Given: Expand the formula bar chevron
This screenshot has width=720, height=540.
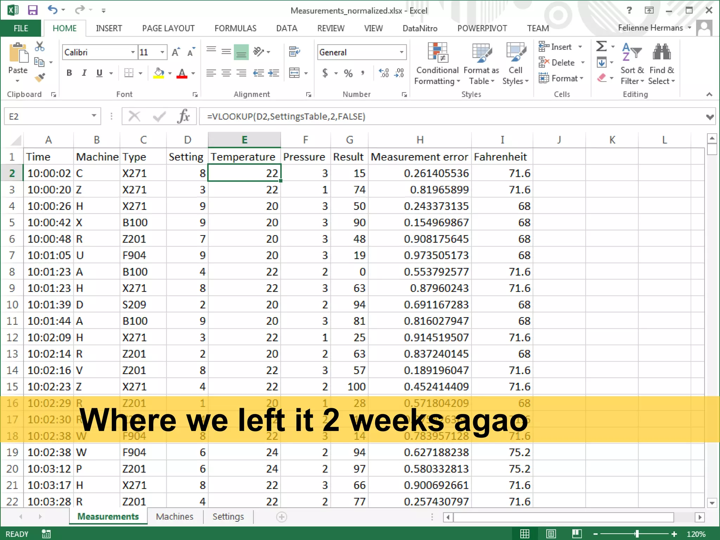Looking at the screenshot, I should [x=710, y=117].
